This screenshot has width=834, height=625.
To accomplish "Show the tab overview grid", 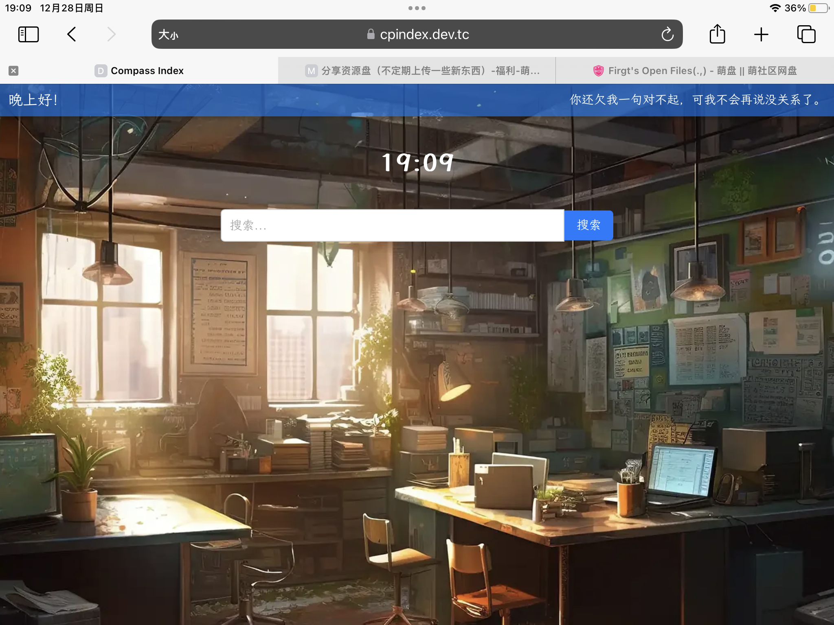I will point(806,35).
